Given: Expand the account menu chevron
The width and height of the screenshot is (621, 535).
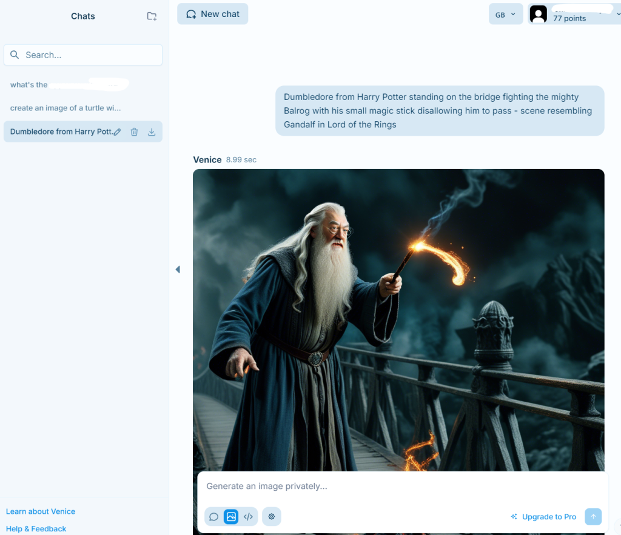Looking at the screenshot, I should pyautogui.click(x=618, y=15).
